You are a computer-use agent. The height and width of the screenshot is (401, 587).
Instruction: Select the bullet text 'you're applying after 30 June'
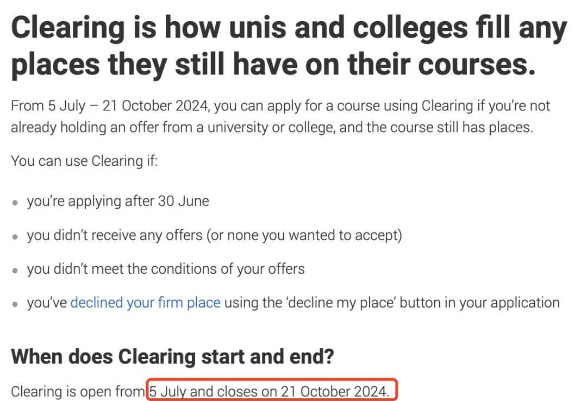(118, 201)
